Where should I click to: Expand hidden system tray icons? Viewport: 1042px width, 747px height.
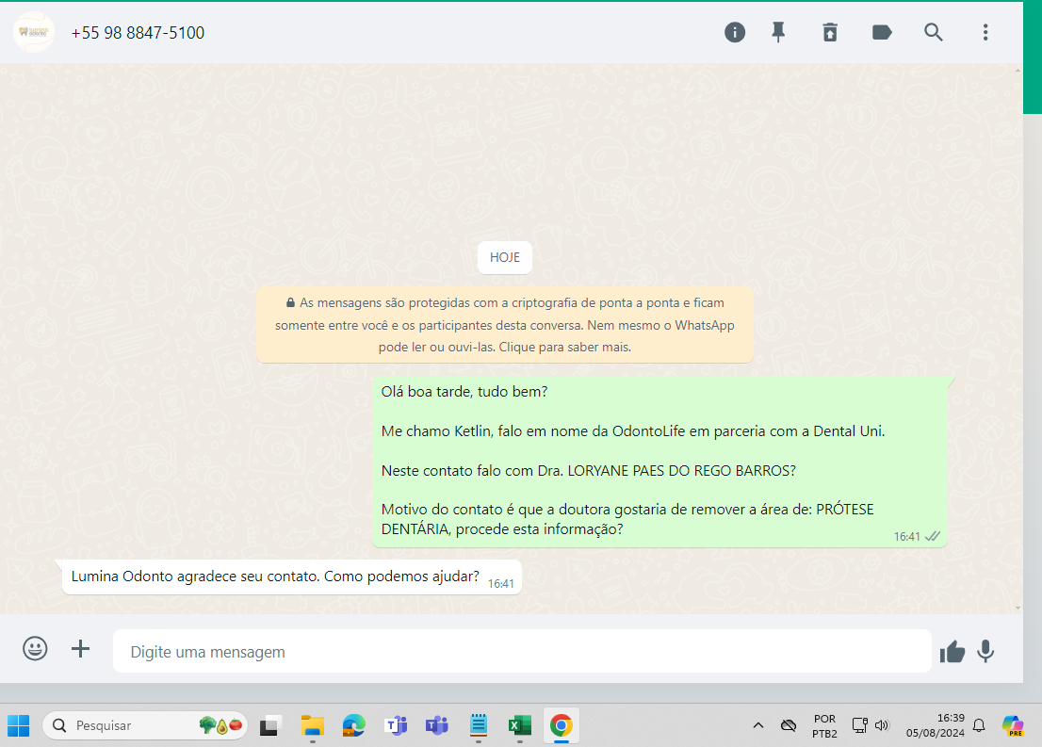758,725
